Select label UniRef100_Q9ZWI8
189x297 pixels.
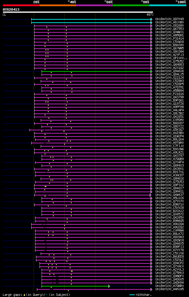click(170, 240)
